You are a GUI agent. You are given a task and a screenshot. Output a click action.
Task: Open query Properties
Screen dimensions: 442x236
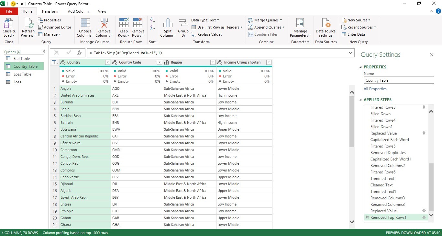[x=49, y=20]
